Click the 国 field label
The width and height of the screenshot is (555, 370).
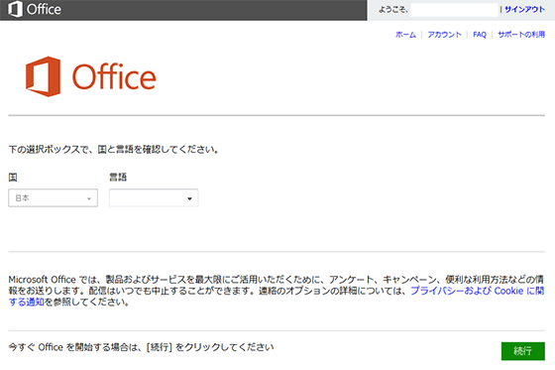click(x=13, y=178)
